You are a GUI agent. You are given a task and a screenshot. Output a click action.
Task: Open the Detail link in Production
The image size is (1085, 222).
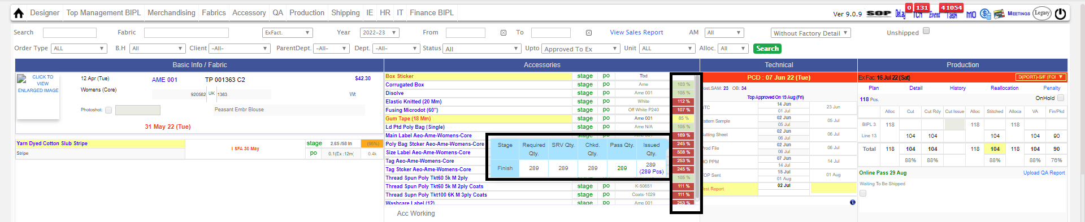click(916, 88)
